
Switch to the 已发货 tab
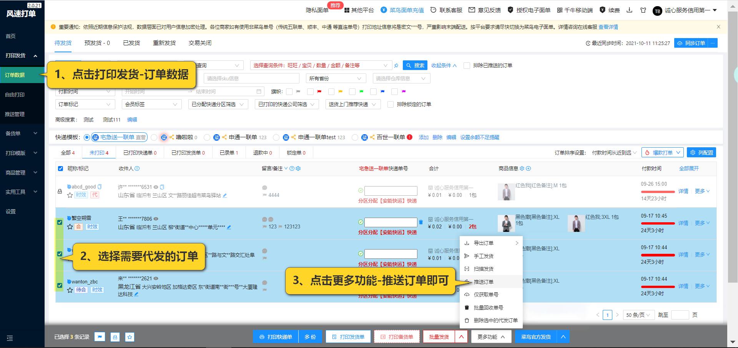[131, 43]
